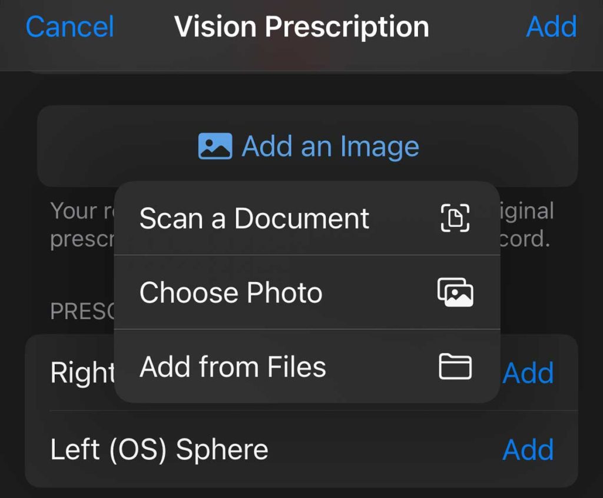Screen dimensions: 603x498
Task: Tap the photo library icon
Action: pyautogui.click(x=455, y=293)
